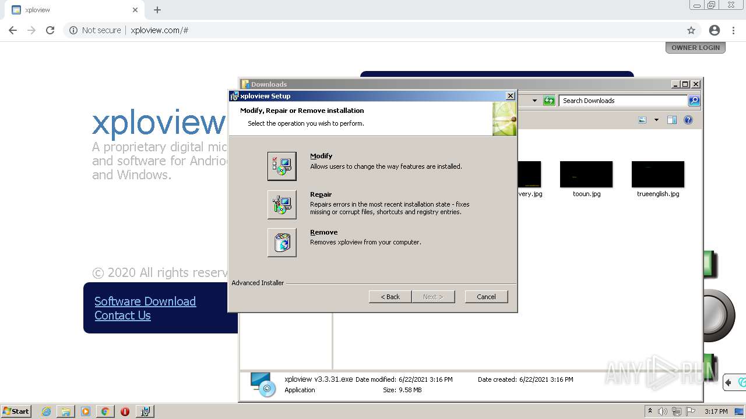
Task: Select trueenglish.jpg thumbnail
Action: [x=658, y=175]
